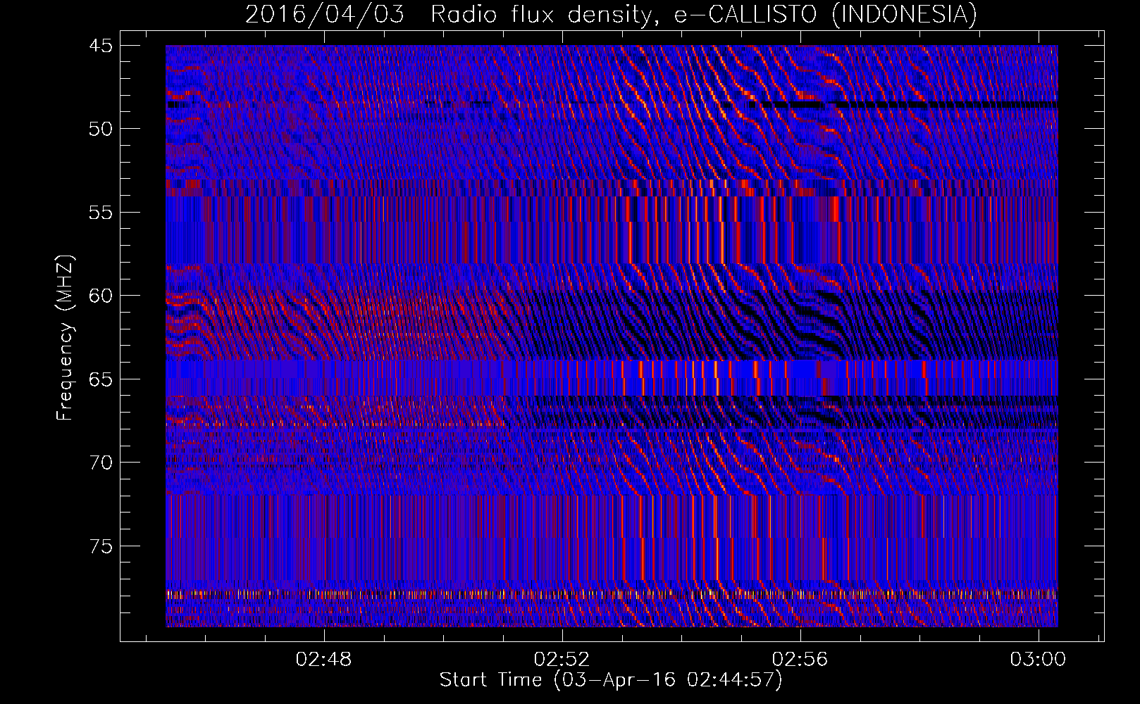The image size is (1140, 704).
Task: Click the 02:48 time tick label
Action: (324, 660)
